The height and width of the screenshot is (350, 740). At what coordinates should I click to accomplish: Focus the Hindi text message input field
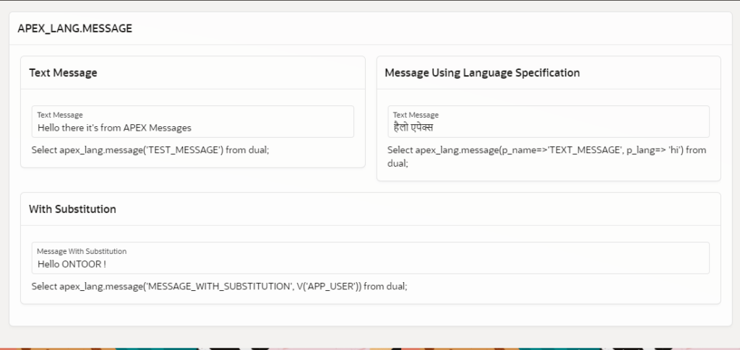(548, 128)
